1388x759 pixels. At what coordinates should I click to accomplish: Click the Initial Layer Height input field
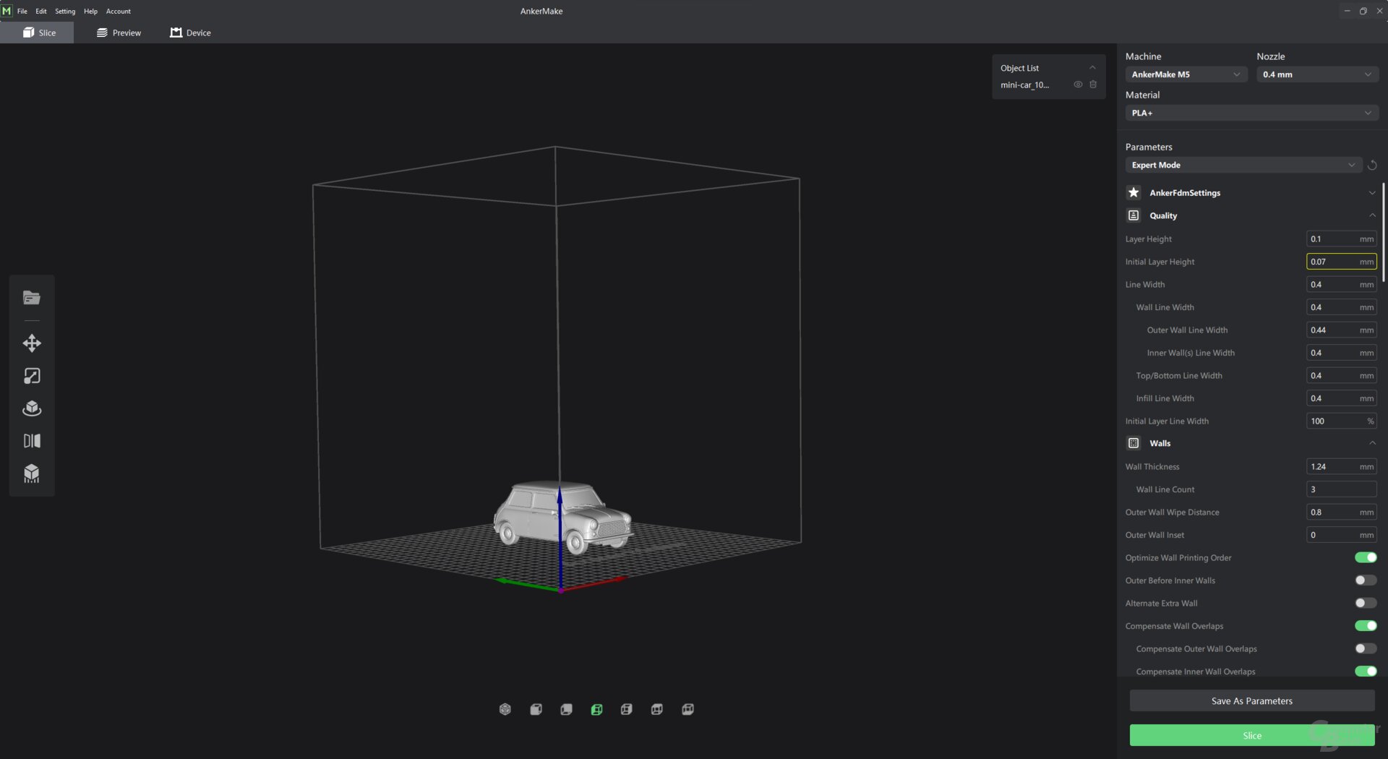1332,262
